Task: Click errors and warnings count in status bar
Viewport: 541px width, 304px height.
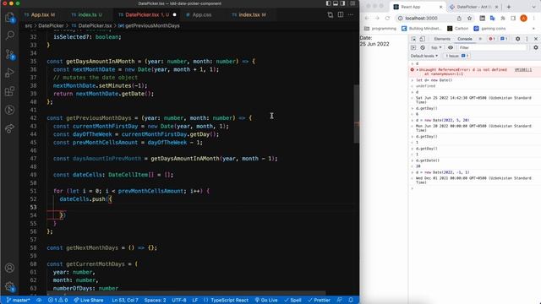Action: coord(58,301)
